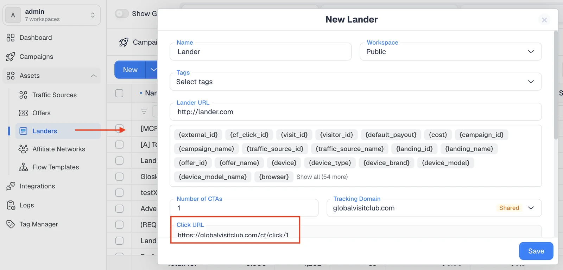This screenshot has width=563, height=270.
Task: Toggle the Show switch above table
Action: click(121, 14)
